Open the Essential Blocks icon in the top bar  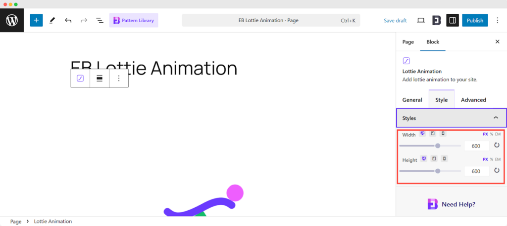tap(437, 20)
